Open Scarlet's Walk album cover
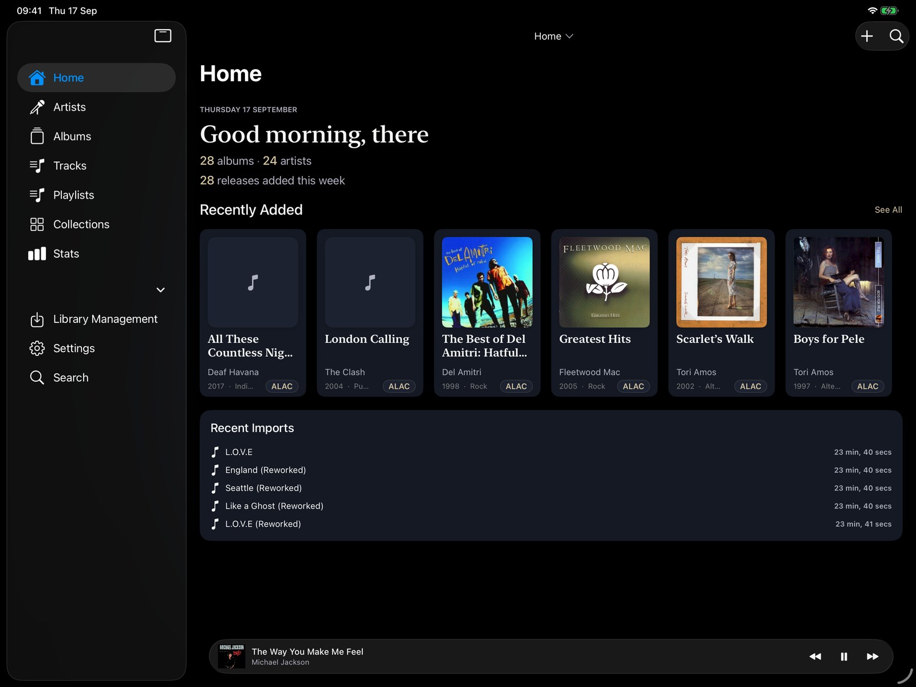 721,282
